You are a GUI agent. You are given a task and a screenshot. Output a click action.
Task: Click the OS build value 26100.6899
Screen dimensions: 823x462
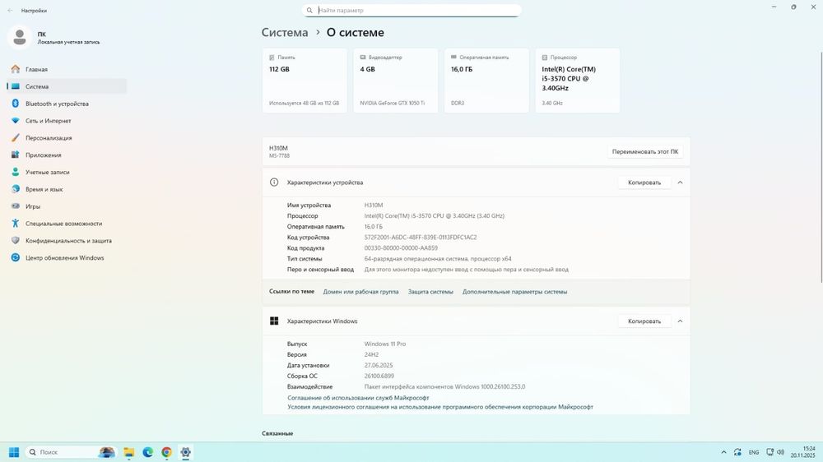point(379,376)
